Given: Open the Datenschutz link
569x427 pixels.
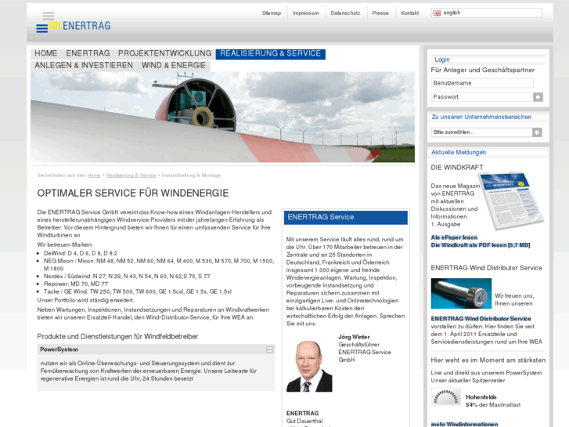Looking at the screenshot, I should click(345, 13).
